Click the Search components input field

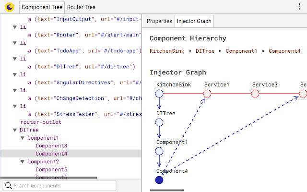(x=59, y=185)
